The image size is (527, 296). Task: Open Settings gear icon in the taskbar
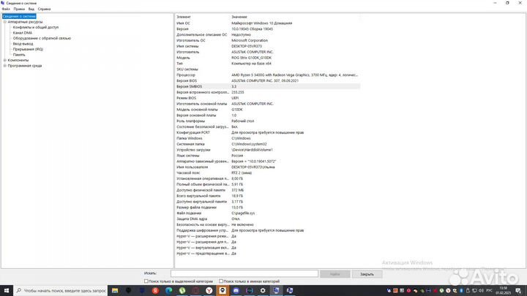click(x=263, y=291)
